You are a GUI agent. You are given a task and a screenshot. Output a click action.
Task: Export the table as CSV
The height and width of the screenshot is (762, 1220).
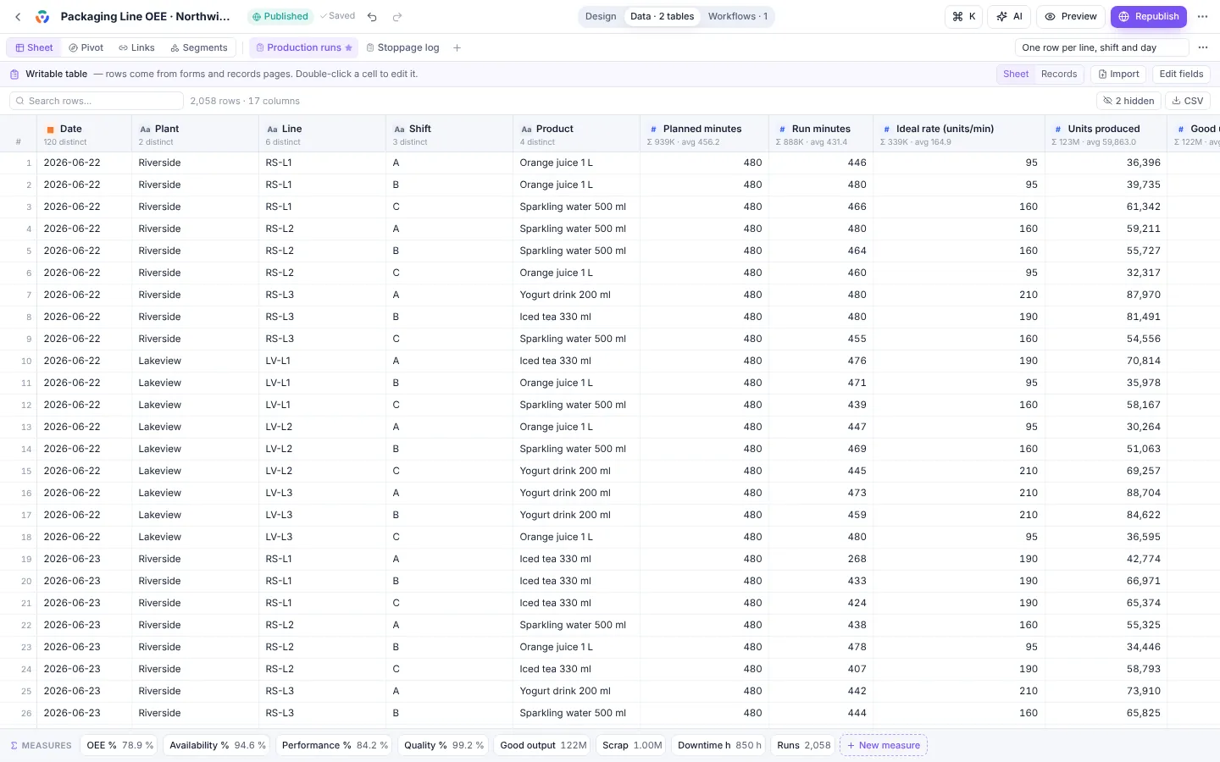pos(1188,101)
